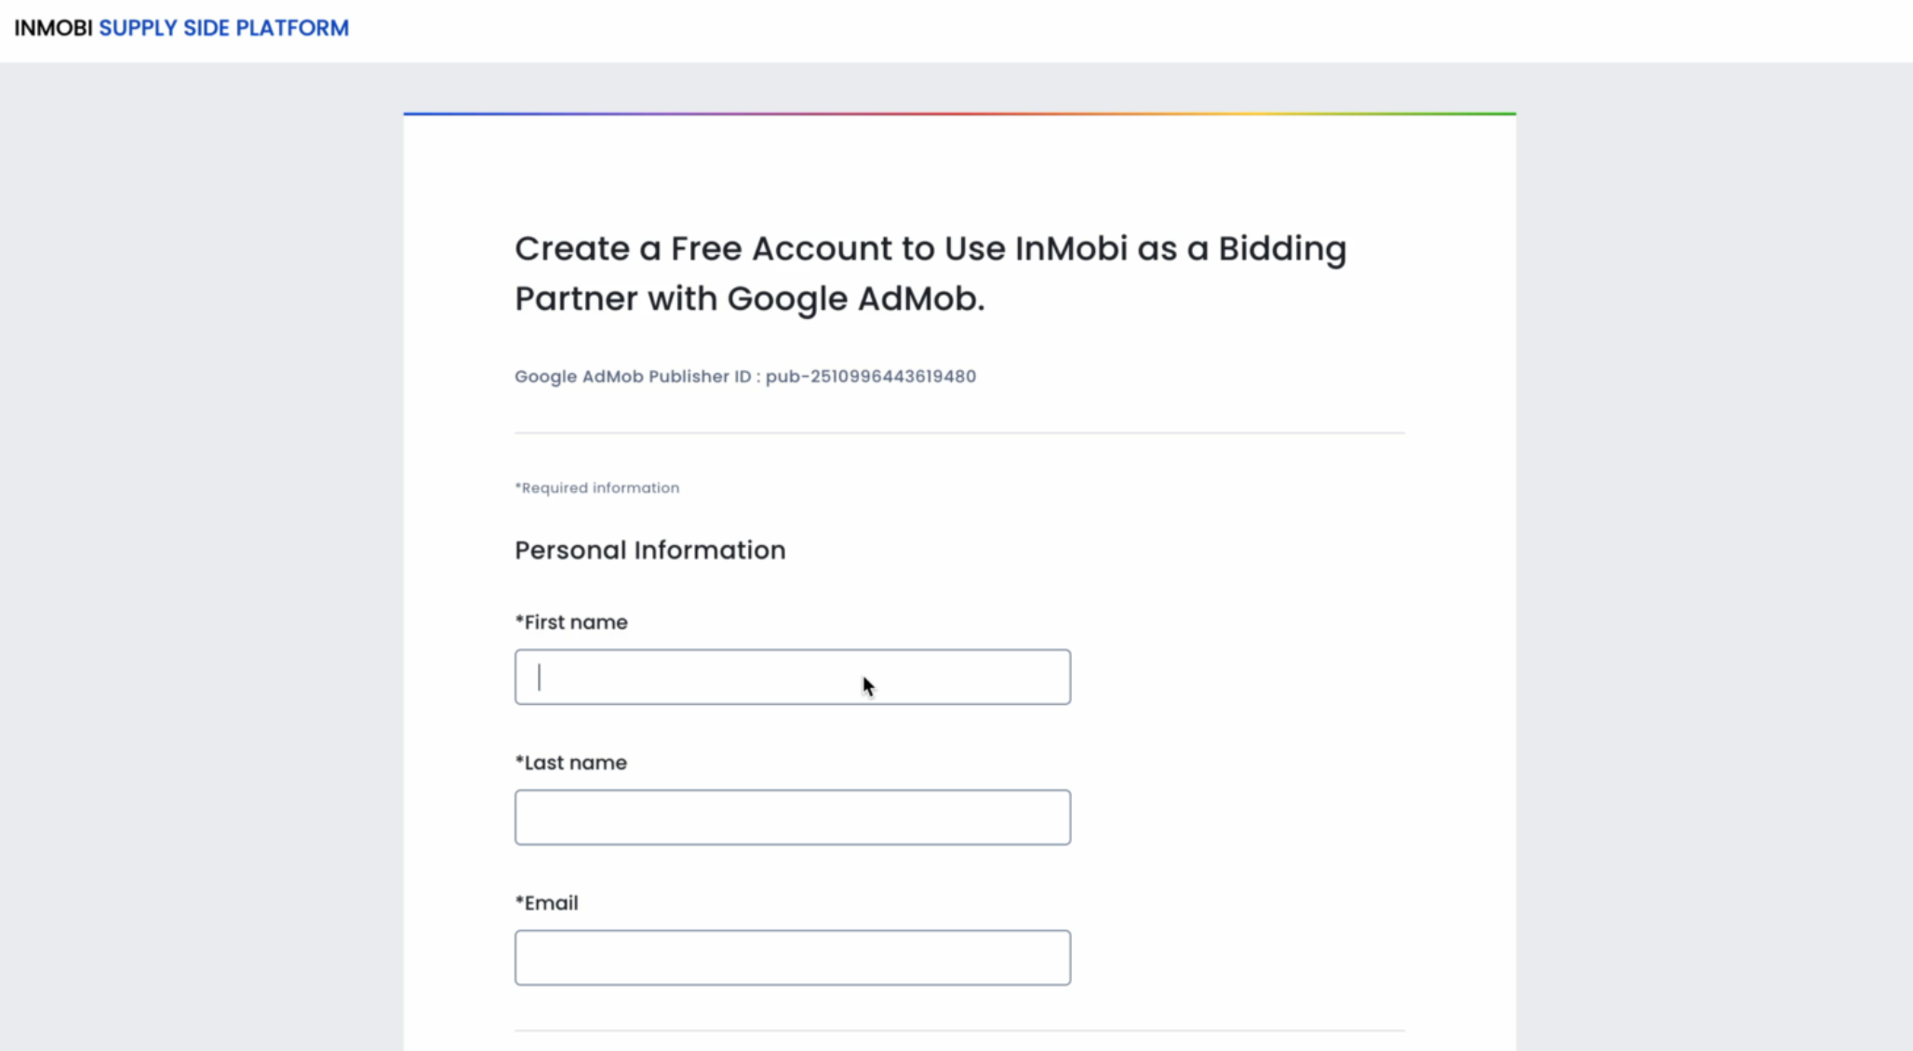Click the "*Required information" note
Screen dimensions: 1913x1051
597,487
